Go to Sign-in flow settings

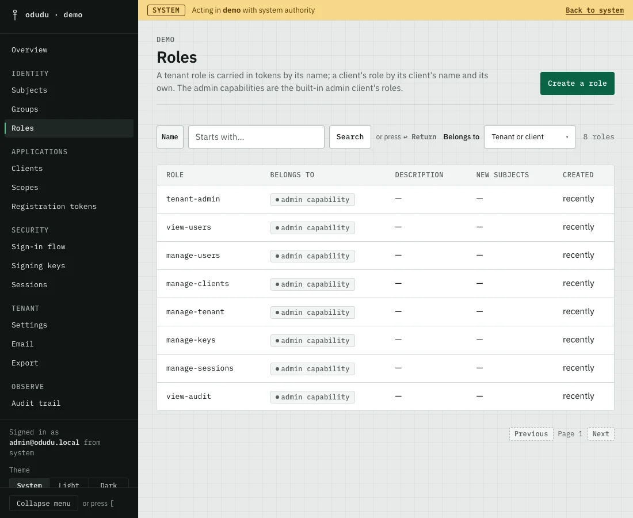pos(39,247)
